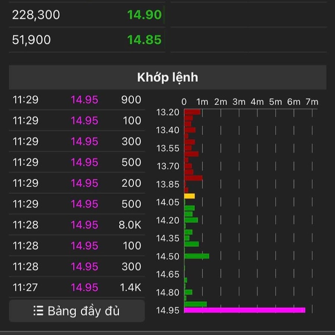Tap the green volume bar at 14.50
Image resolution: width=335 pixels, height=335 pixels.
click(197, 256)
